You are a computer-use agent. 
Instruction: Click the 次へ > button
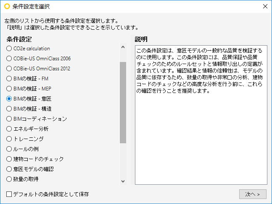[253, 194]
